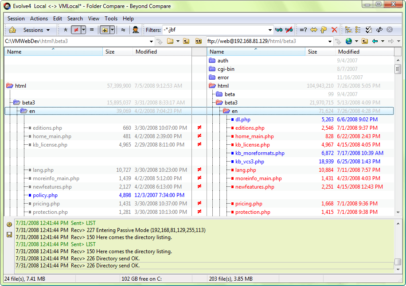Open the Sessions dropdown button
This screenshot has height=286, width=406.
click(x=36, y=30)
